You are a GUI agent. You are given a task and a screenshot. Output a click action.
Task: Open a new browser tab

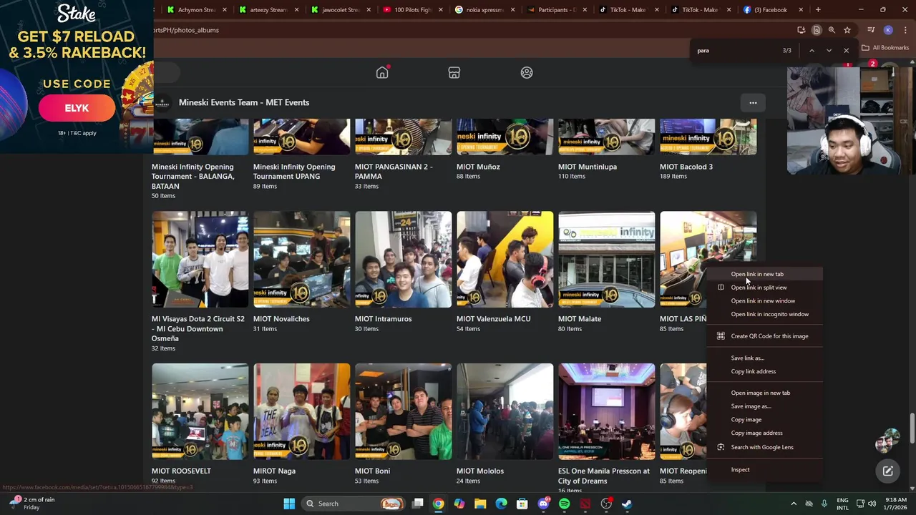[x=818, y=10]
